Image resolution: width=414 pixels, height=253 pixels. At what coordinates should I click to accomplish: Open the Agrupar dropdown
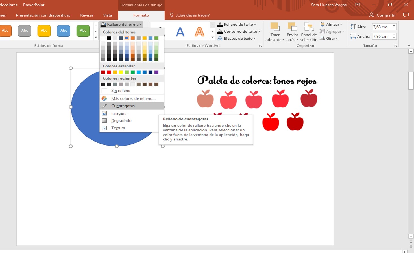pyautogui.click(x=332, y=31)
